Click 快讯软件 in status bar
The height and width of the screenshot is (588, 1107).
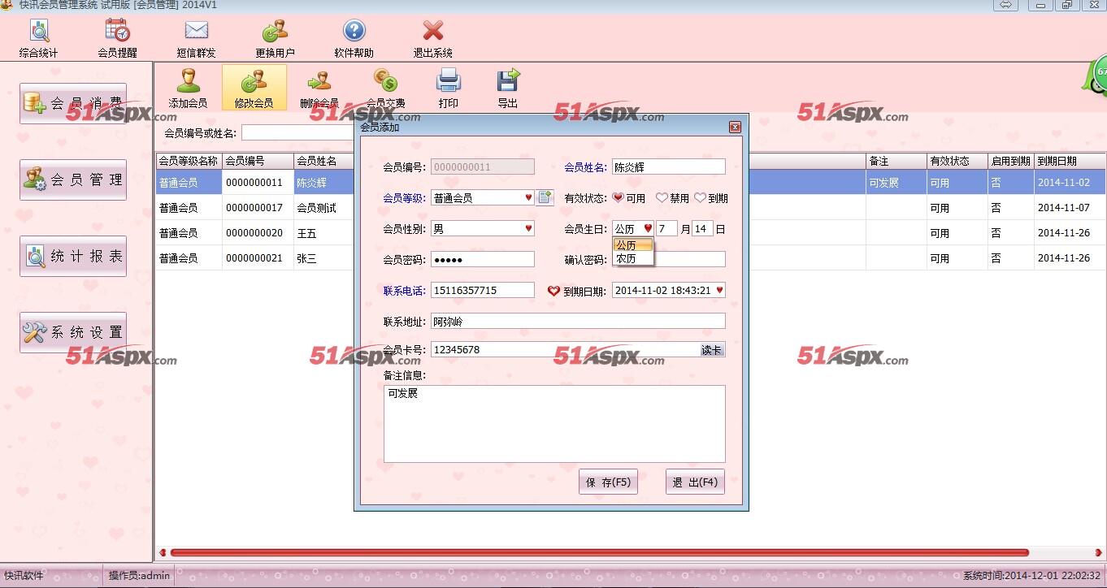[x=24, y=576]
